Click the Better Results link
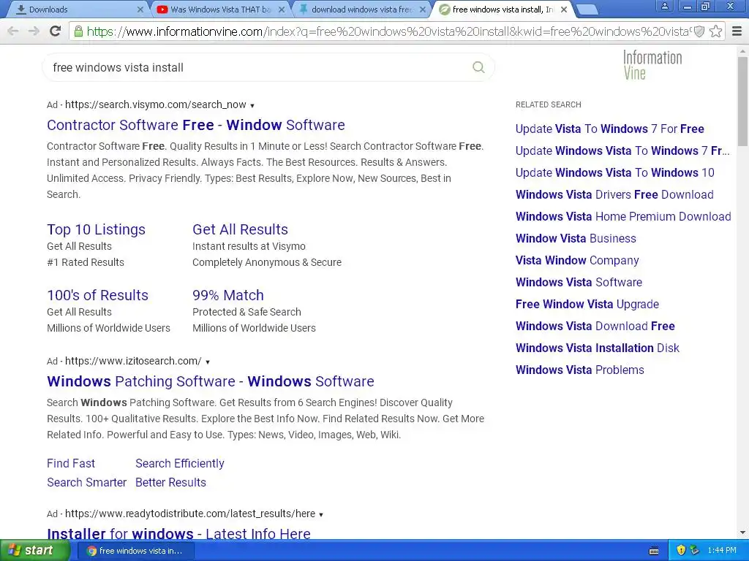The image size is (749, 561). (170, 482)
